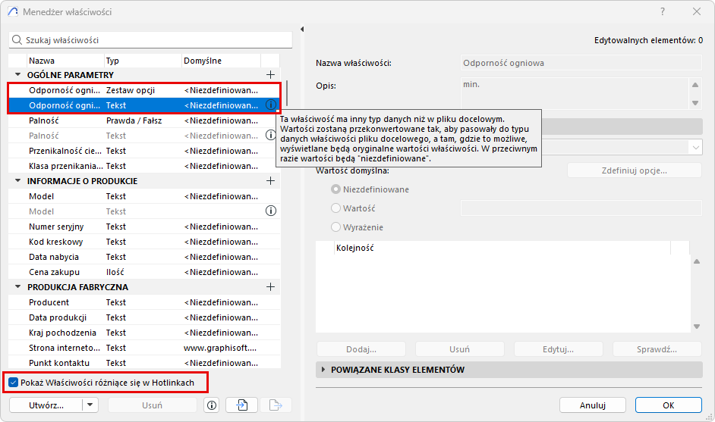Click the Sprawdź... button

(657, 349)
